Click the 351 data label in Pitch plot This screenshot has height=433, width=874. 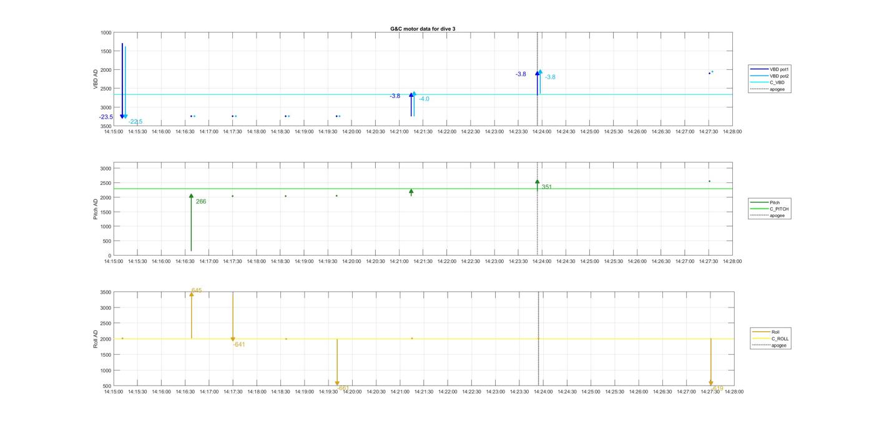coord(547,187)
